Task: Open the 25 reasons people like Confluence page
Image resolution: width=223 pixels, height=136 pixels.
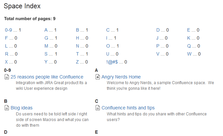Action: (x=47, y=77)
